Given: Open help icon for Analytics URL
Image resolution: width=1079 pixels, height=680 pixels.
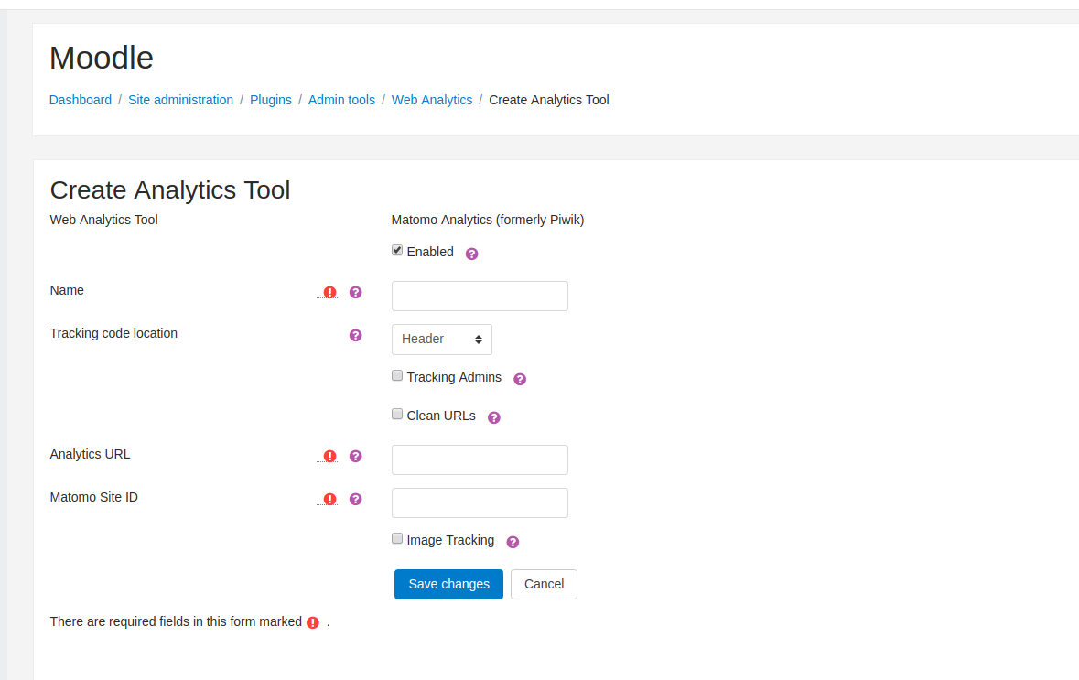Looking at the screenshot, I should [355, 457].
